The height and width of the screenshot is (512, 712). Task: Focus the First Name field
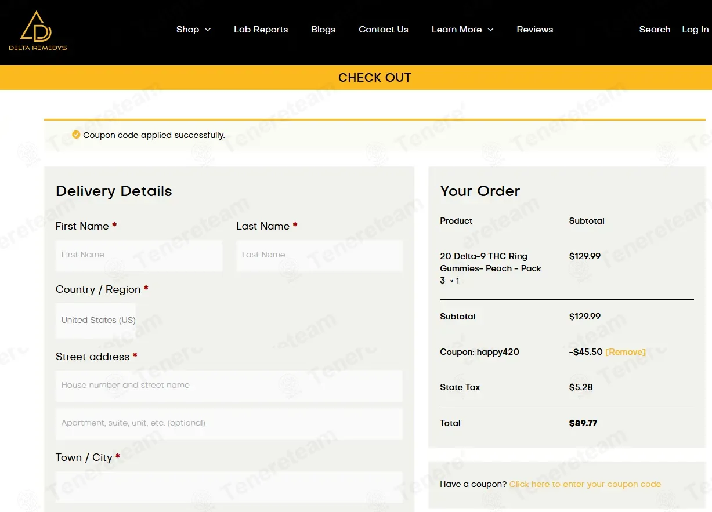tap(139, 255)
